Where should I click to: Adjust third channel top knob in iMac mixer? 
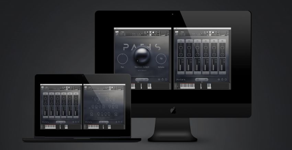(198, 47)
